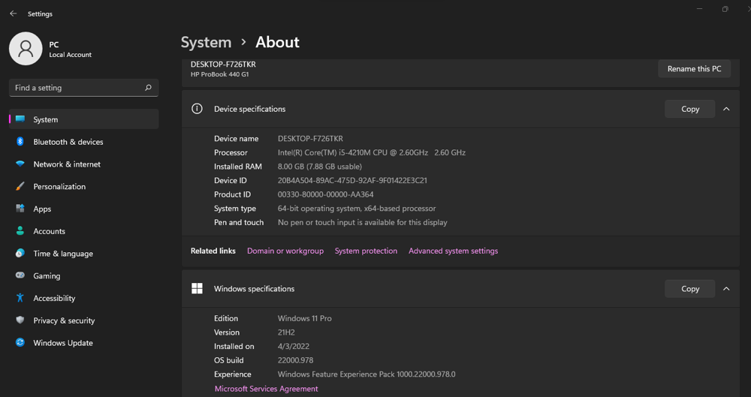The width and height of the screenshot is (751, 397).
Task: Click the PC Local Account profile name
Action: pos(70,50)
